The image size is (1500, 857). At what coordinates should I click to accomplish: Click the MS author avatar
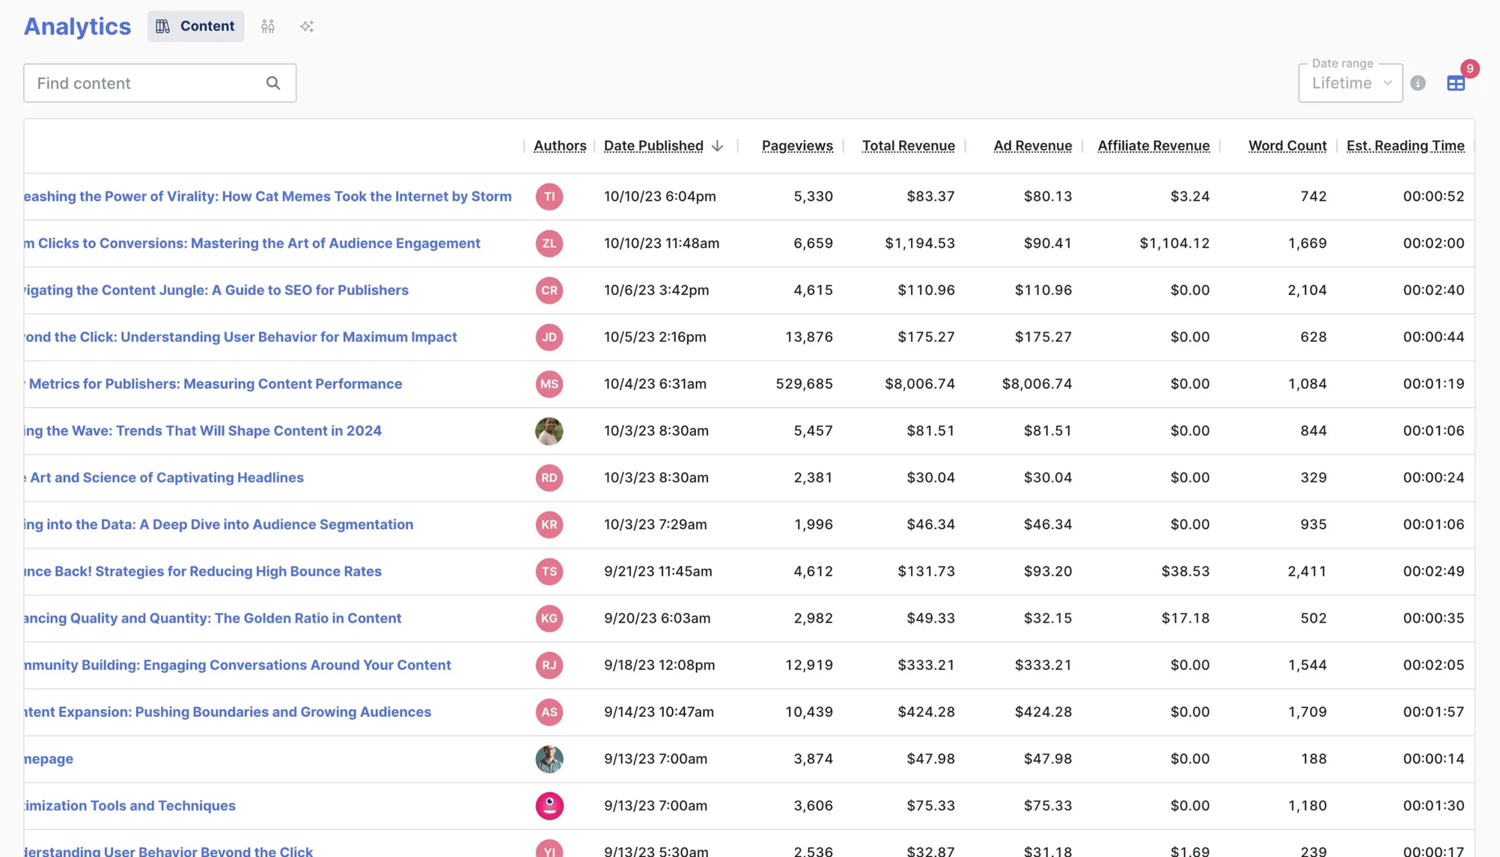tap(549, 384)
